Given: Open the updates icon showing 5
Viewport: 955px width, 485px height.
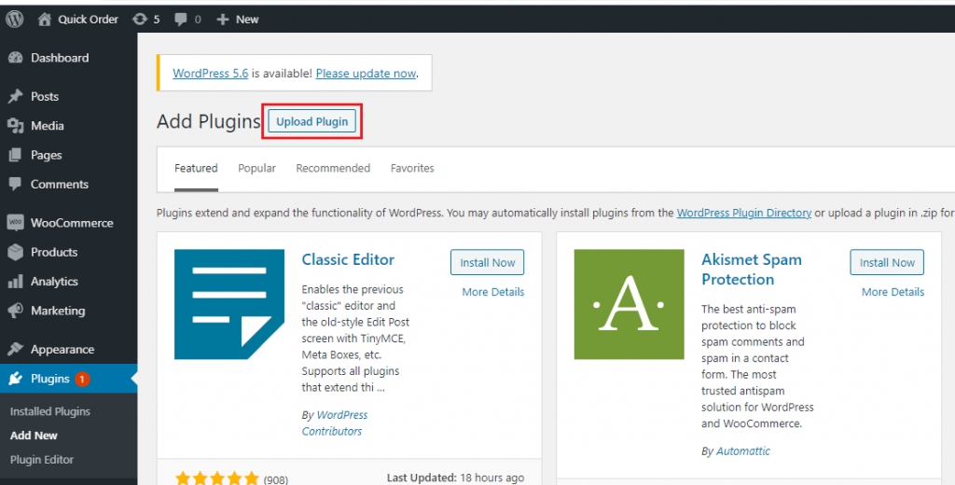Looking at the screenshot, I should 140,19.
